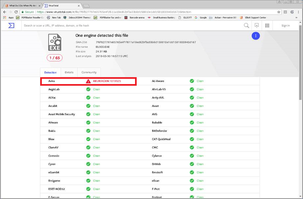Image resolution: width=303 pixels, height=199 pixels.
Task: Click the Cylance engine name
Action: 157,156
